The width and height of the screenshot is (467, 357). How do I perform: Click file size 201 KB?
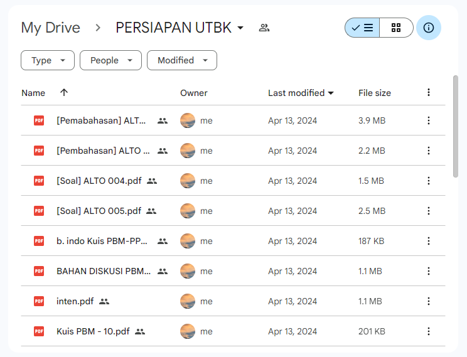tap(372, 331)
